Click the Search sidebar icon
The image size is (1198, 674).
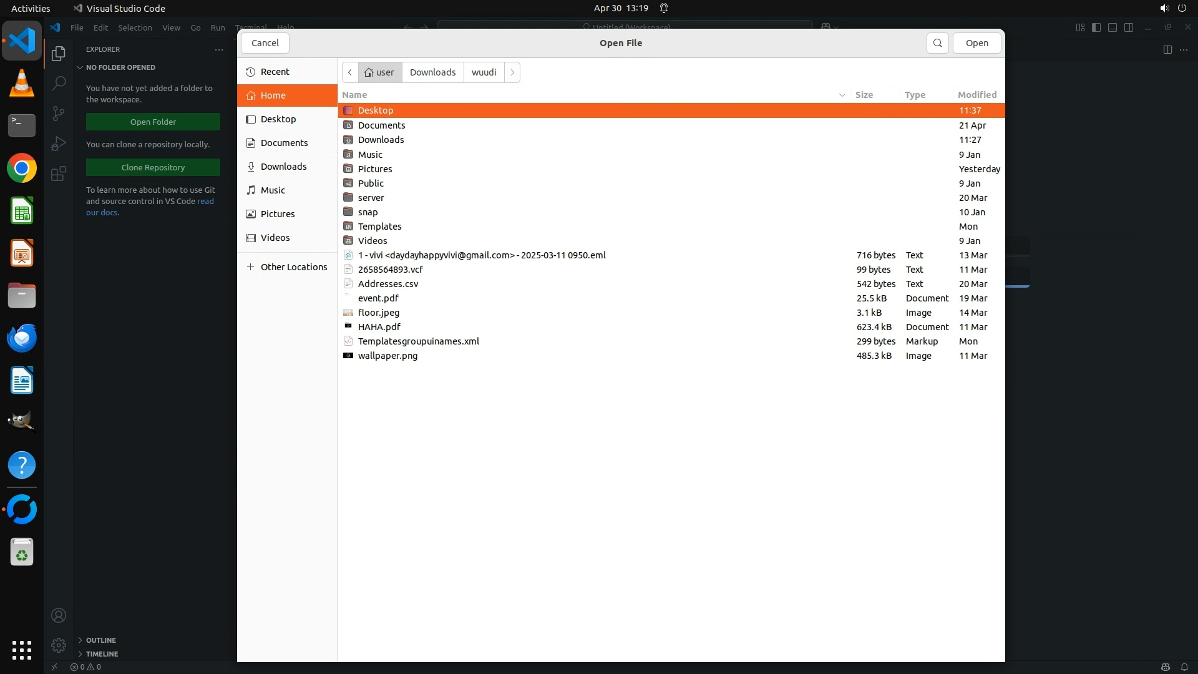tap(59, 83)
